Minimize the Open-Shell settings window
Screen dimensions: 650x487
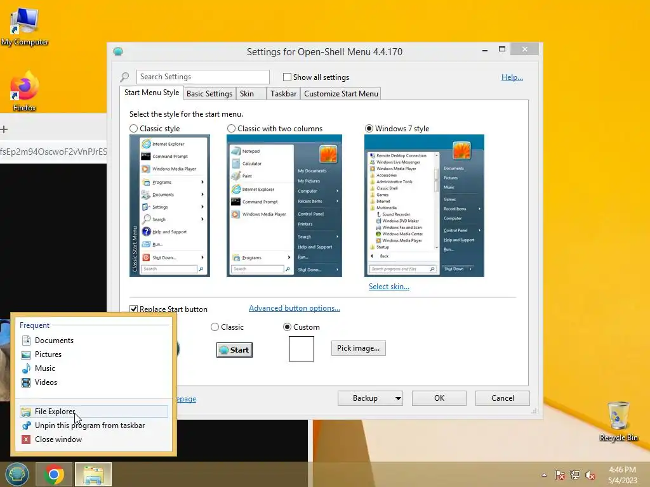[x=485, y=49]
